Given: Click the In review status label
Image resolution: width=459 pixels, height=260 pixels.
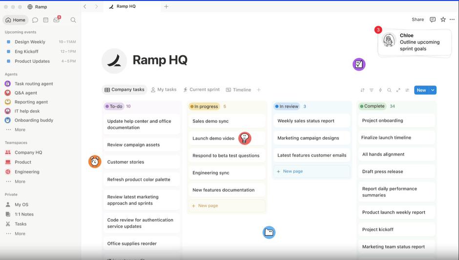Looking at the screenshot, I should click(x=287, y=106).
